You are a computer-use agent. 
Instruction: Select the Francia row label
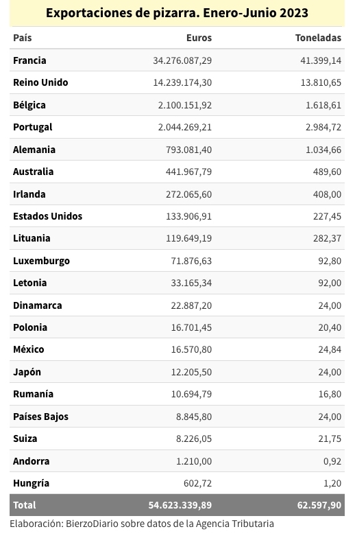point(29,60)
